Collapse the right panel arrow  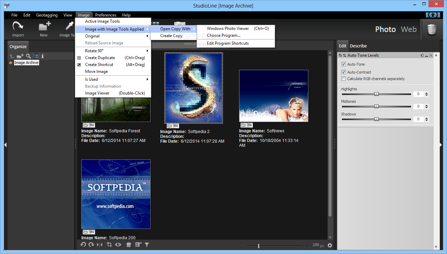441,145
